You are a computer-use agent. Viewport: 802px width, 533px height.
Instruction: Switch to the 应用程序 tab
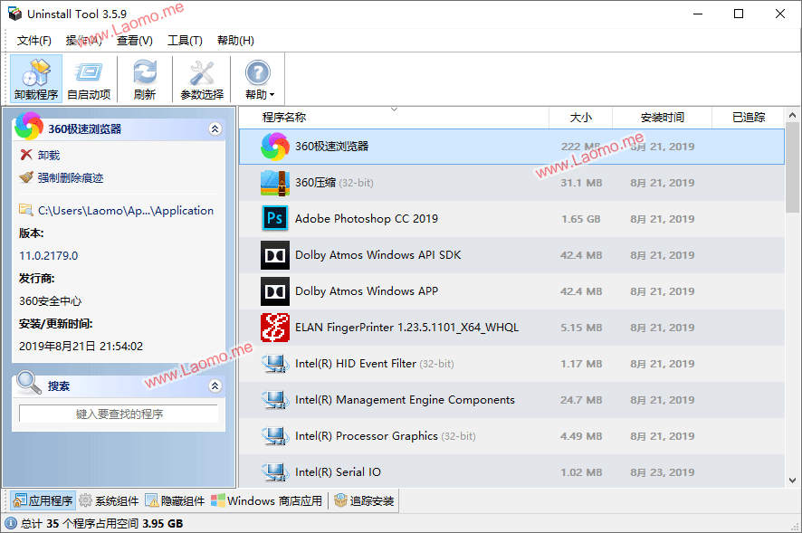(x=43, y=500)
